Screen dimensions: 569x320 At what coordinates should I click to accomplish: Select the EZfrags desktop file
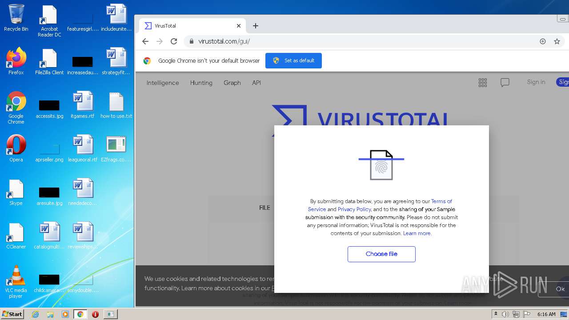point(116,148)
